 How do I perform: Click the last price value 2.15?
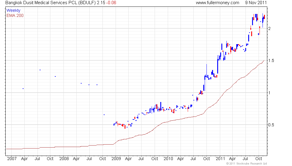click(x=101, y=3)
